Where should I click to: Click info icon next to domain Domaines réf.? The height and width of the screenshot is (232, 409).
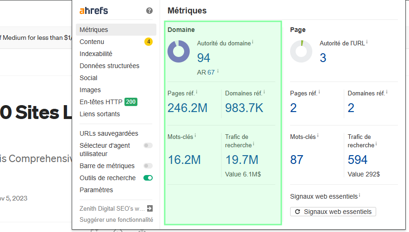tap(264, 92)
